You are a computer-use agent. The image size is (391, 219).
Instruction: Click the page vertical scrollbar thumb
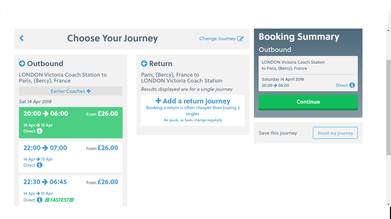coord(388,108)
